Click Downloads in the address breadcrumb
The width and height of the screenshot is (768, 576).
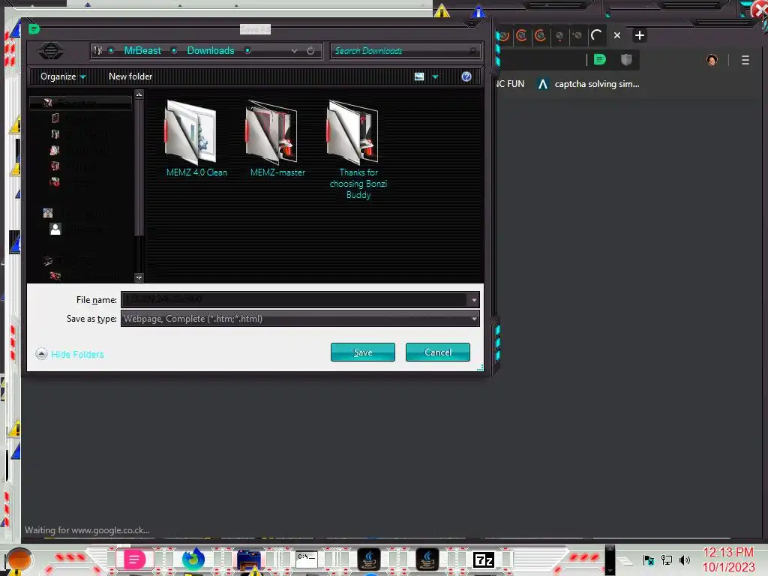[211, 50]
